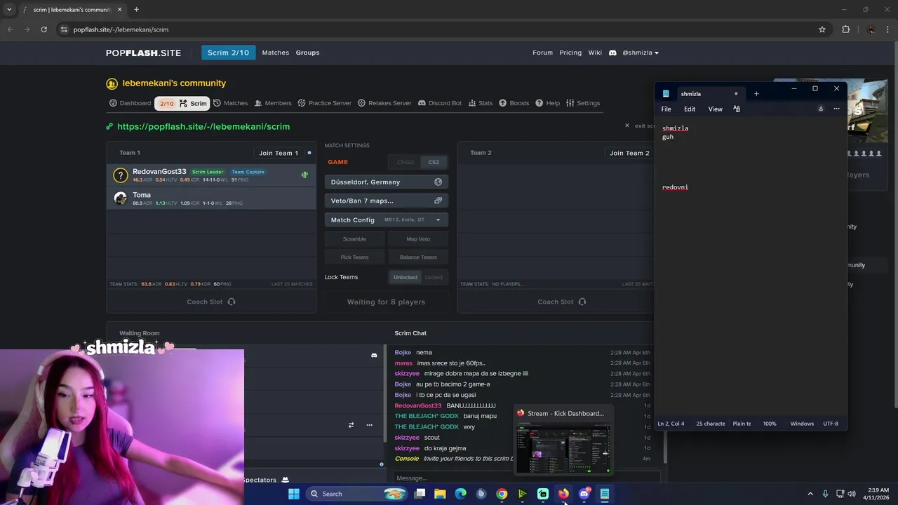Click Team 2 Coach Slot headset icon

[x=582, y=302]
